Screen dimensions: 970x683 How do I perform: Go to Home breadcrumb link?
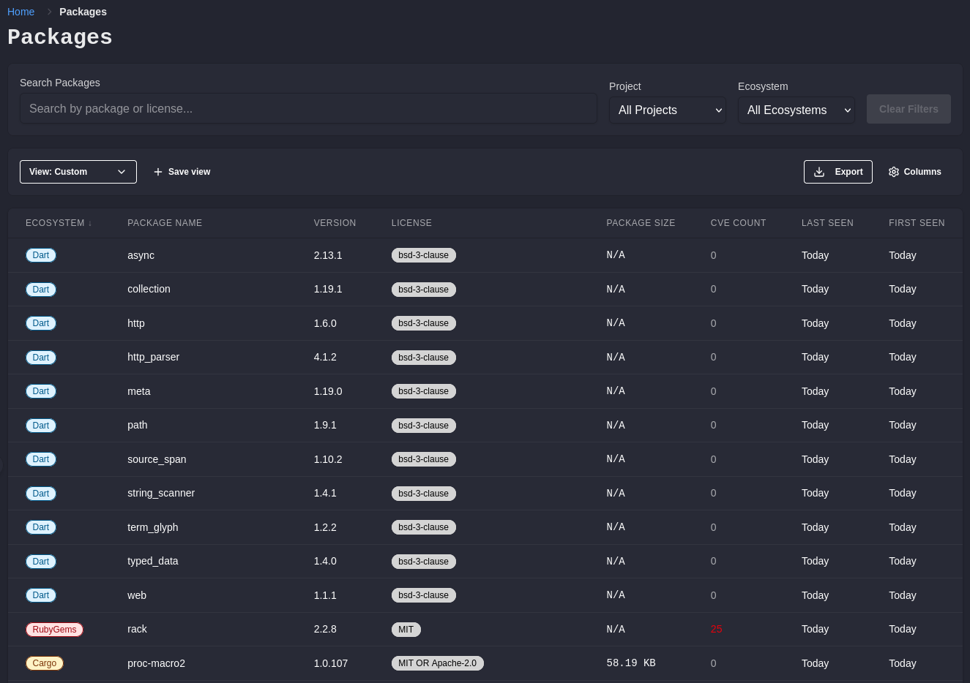click(21, 12)
